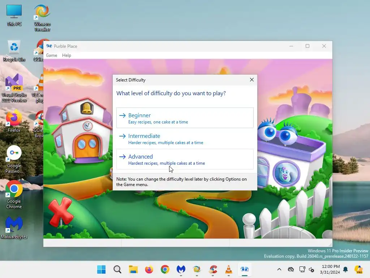Open Firefox from the taskbar
This screenshot has width=370, height=278.
[149, 269]
